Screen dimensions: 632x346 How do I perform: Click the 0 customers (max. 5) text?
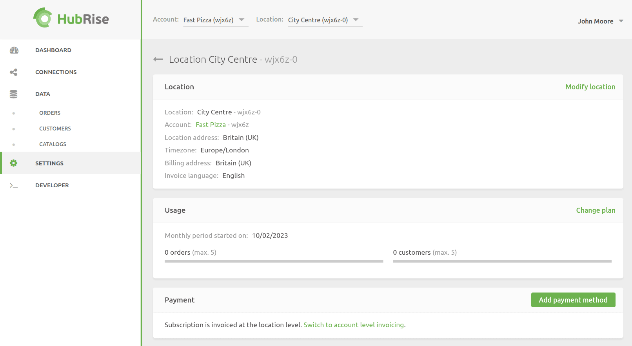click(425, 252)
